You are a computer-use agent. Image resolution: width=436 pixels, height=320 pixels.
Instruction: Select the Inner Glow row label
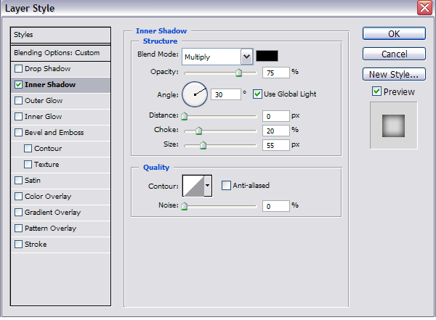[x=43, y=117]
